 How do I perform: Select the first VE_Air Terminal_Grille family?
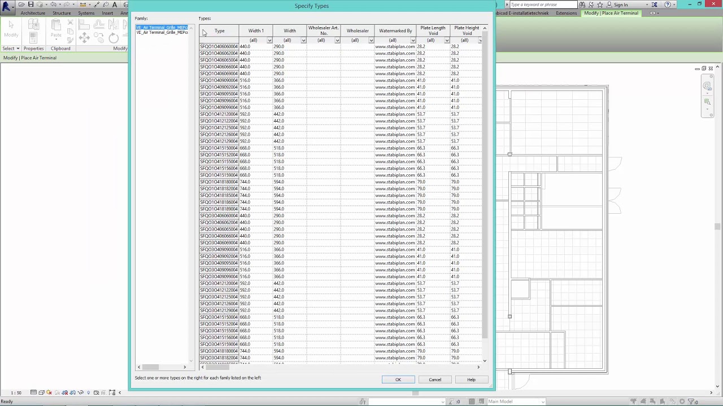[162, 28]
